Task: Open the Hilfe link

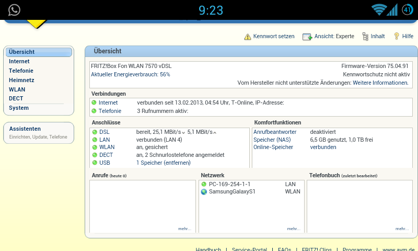Action: [x=408, y=36]
